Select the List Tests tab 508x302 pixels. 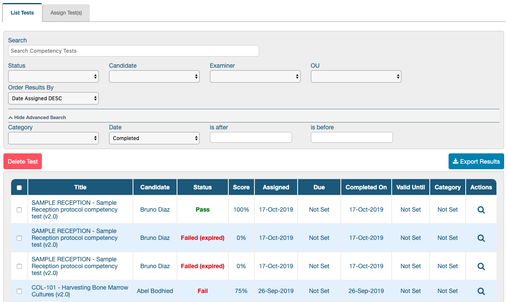tap(22, 13)
